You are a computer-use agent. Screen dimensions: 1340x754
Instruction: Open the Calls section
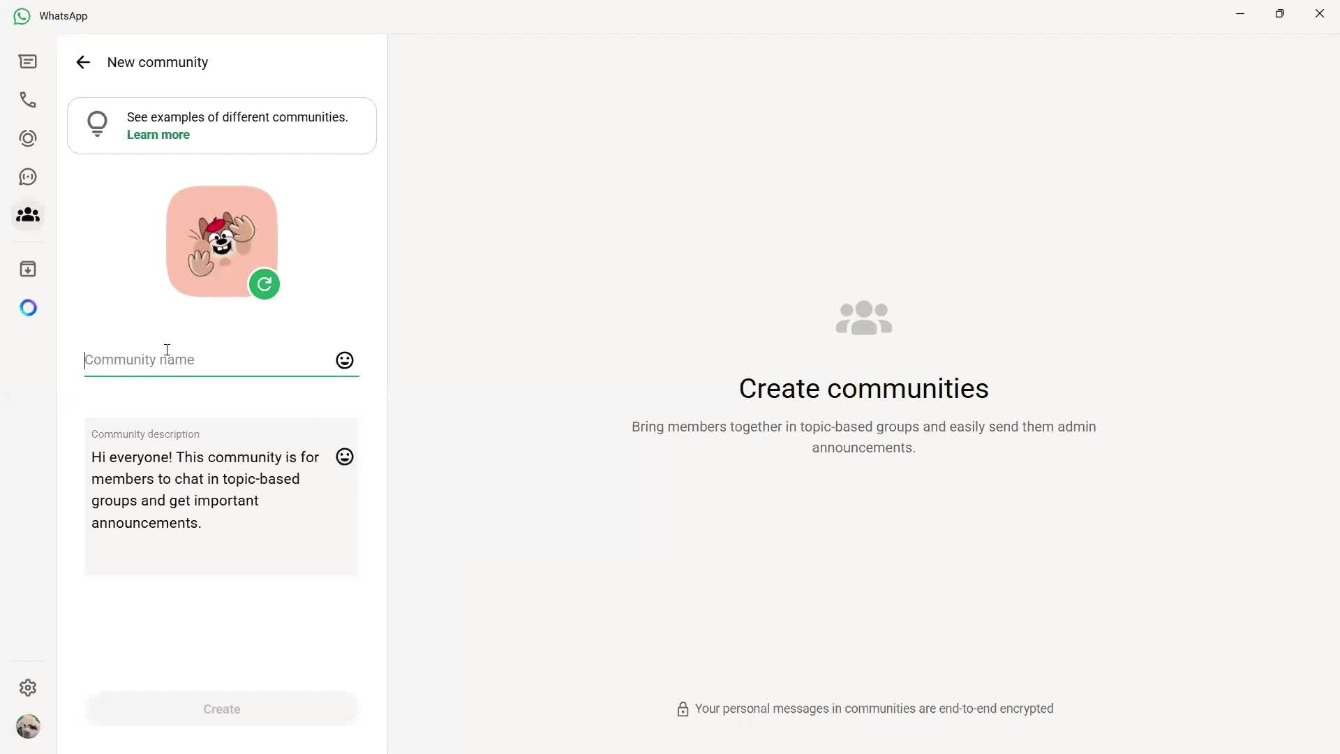[x=27, y=100]
